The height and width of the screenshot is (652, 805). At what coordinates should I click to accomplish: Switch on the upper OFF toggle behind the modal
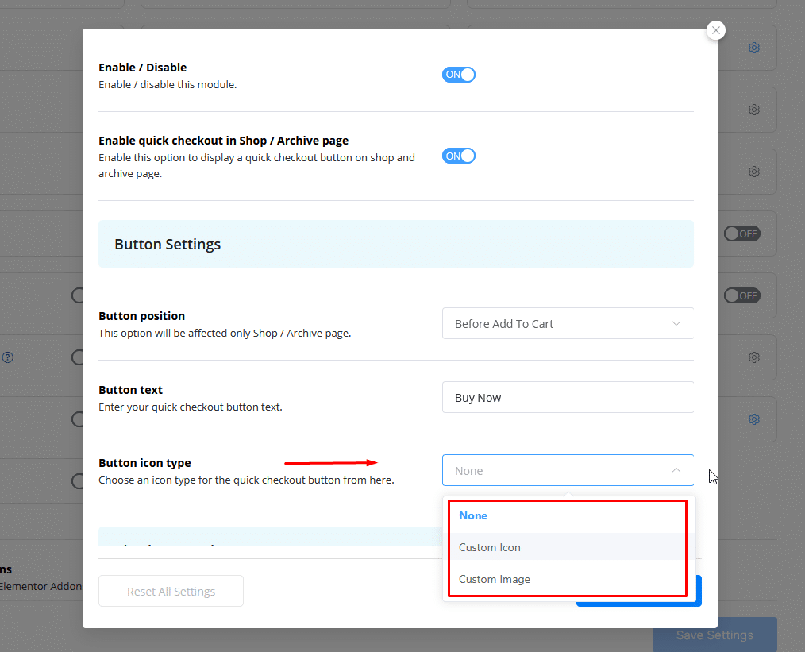[741, 233]
